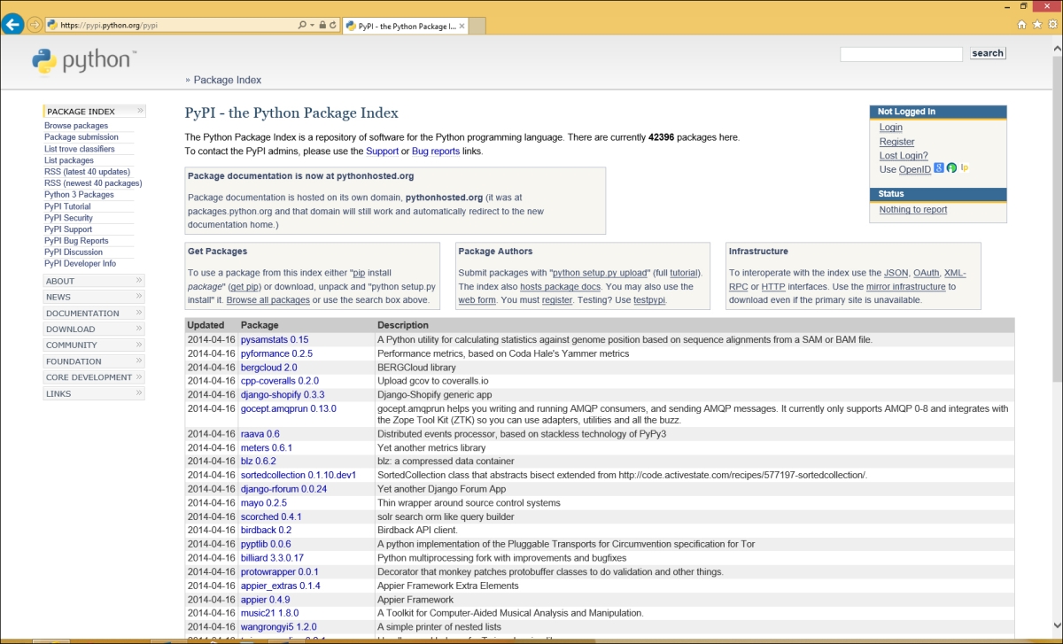1063x644 pixels.
Task: Refresh the page with the reload icon
Action: [x=333, y=26]
